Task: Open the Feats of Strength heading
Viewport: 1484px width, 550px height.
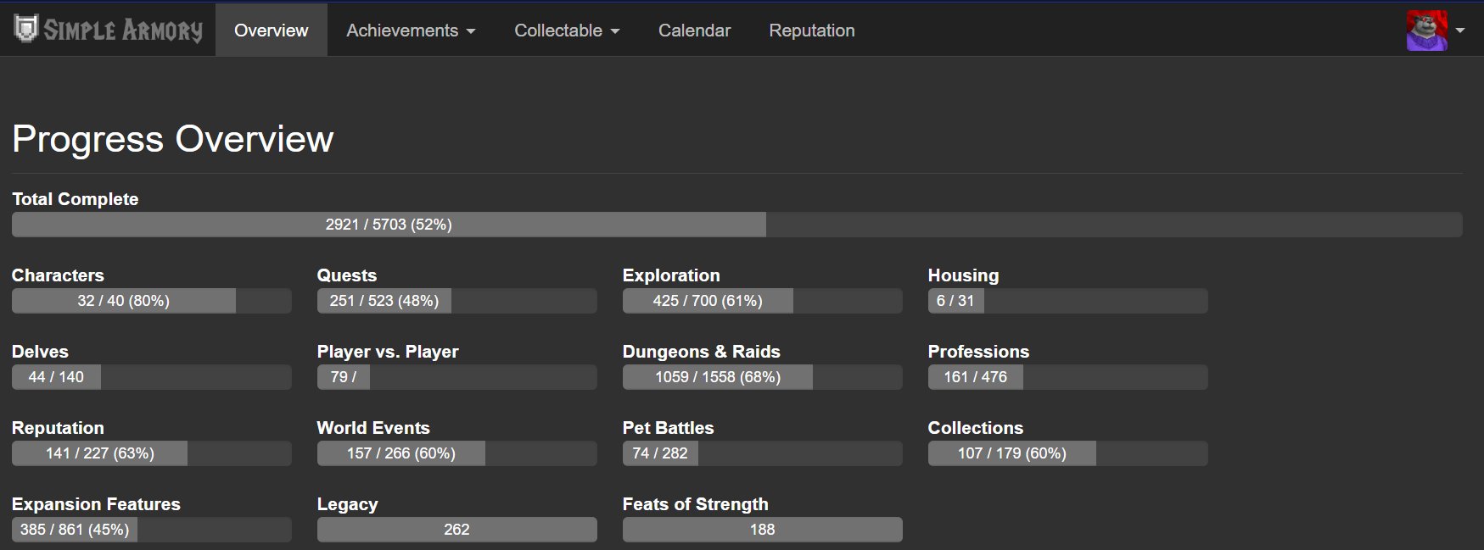Action: (696, 504)
